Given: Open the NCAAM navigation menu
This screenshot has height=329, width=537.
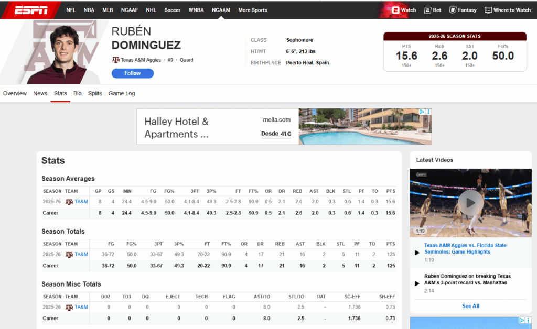Looking at the screenshot, I should pyautogui.click(x=221, y=10).
